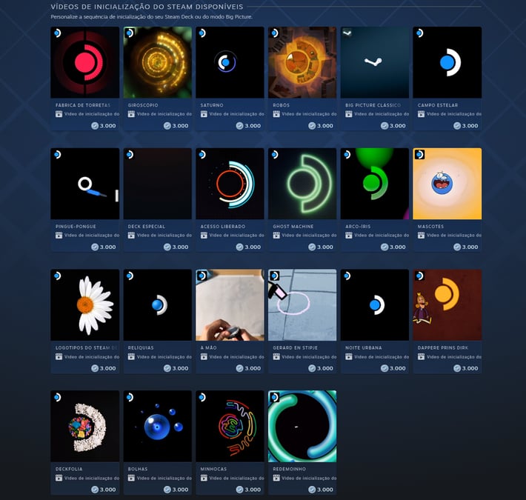Open the Dappere Prins Dirk thumbnail

447,305
